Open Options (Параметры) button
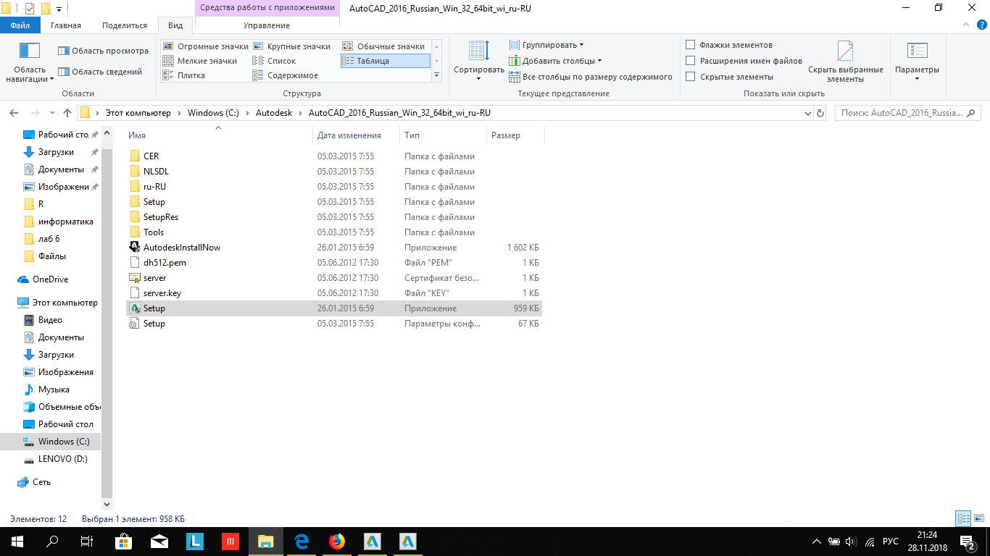 pos(917,61)
